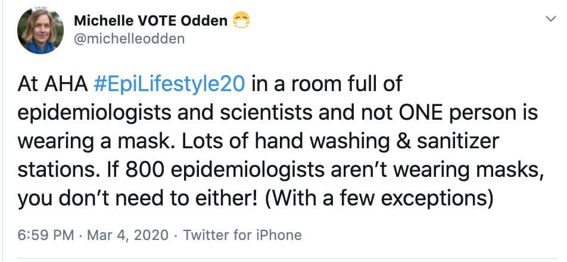Click the Mar 4, 2020 date

click(x=127, y=235)
